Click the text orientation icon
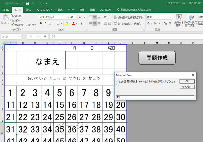This screenshot has height=142, width=203. tap(105, 17)
